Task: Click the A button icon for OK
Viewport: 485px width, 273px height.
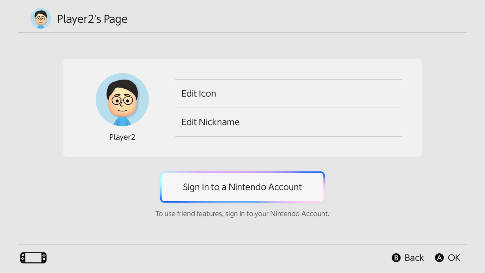Action: (439, 258)
